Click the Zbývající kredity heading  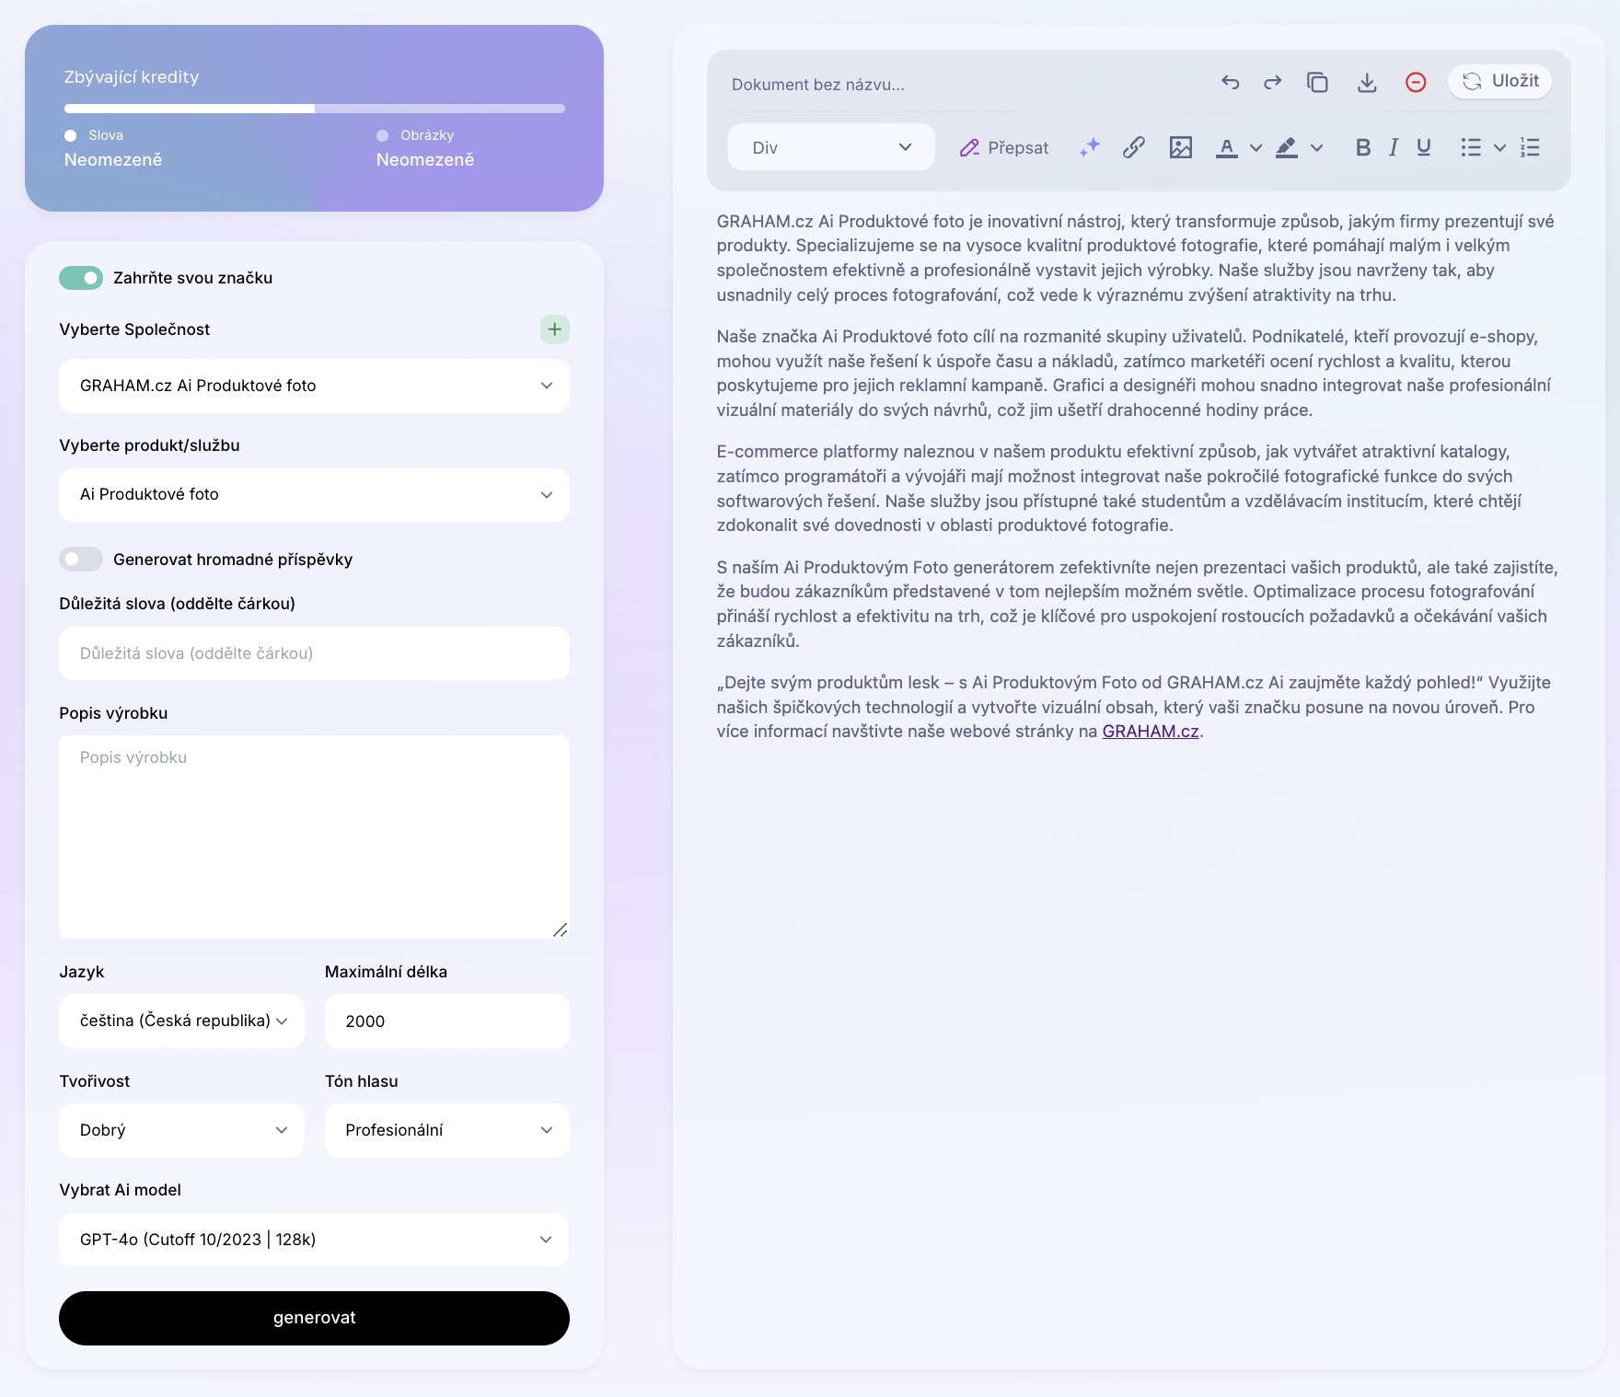point(132,77)
